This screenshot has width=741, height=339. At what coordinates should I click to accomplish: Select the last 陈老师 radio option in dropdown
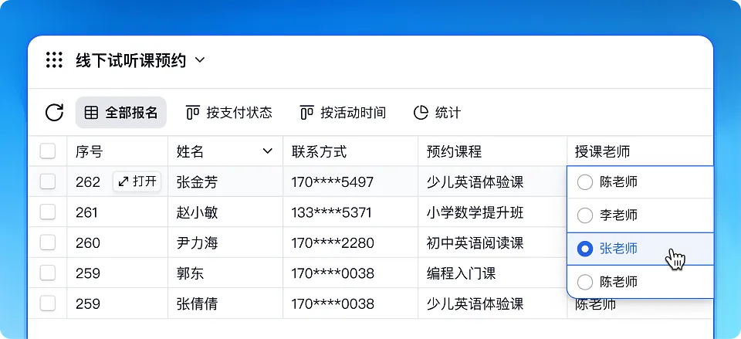585,283
